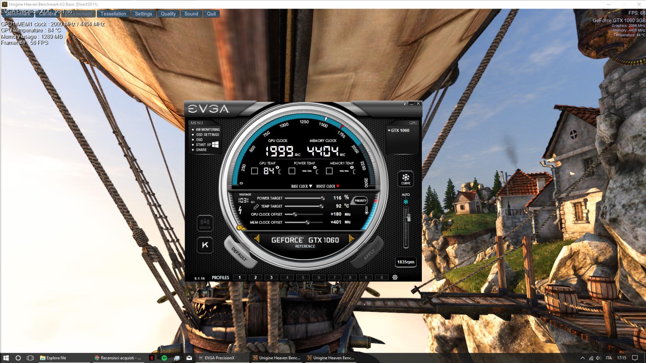Open Spotify from the taskbar
646x363 pixels.
pyautogui.click(x=164, y=358)
